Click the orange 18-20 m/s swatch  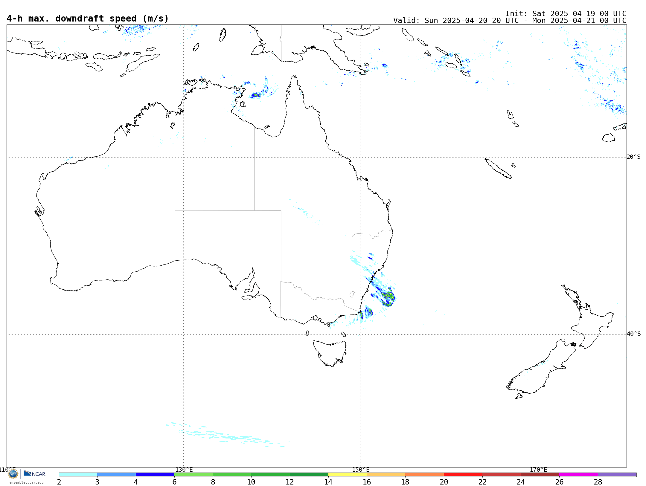[424, 475]
